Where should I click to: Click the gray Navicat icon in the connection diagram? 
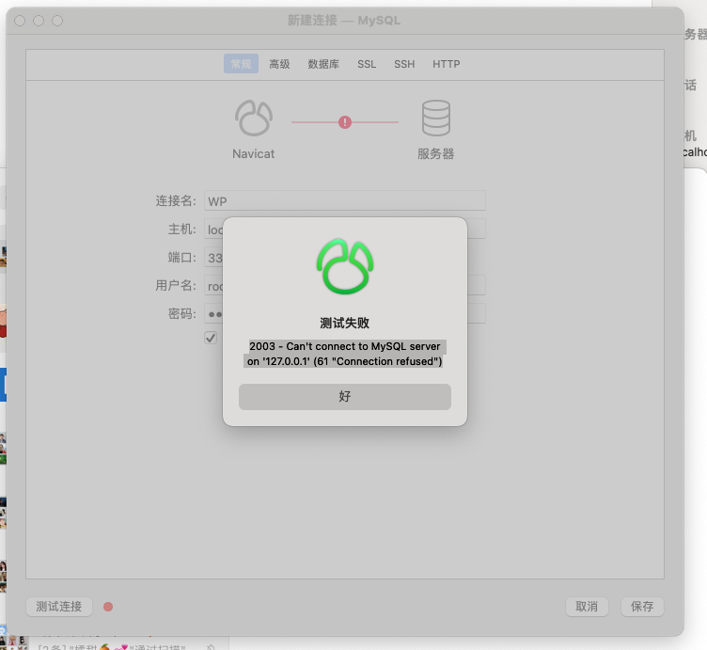pos(254,119)
